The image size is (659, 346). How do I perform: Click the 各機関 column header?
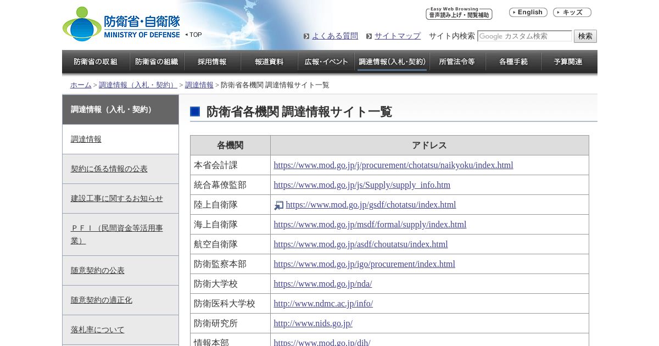click(230, 146)
